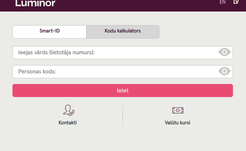Focus username field on placeholder text
This screenshot has width=246, height=151.
pos(57,52)
